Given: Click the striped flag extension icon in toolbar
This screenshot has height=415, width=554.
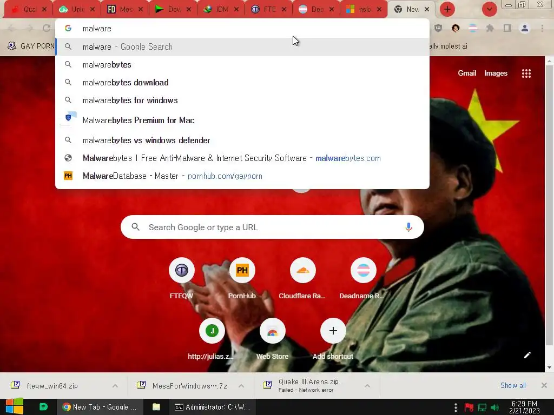Looking at the screenshot, I should point(473,28).
